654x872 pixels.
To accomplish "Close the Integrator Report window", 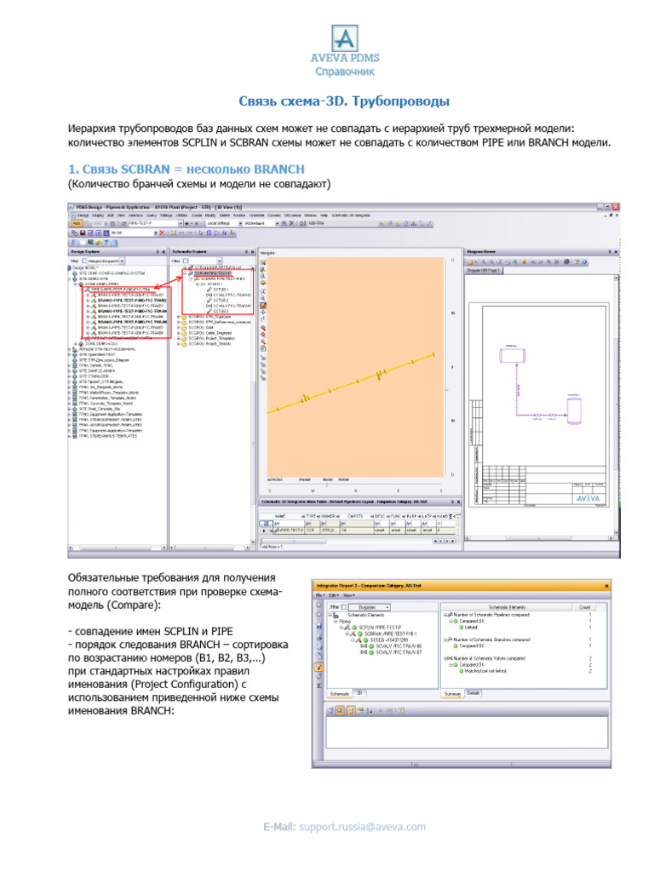I will [x=606, y=586].
